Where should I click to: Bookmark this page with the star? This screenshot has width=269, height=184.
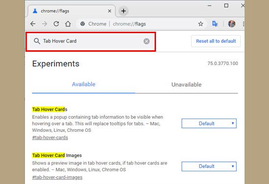201,24
